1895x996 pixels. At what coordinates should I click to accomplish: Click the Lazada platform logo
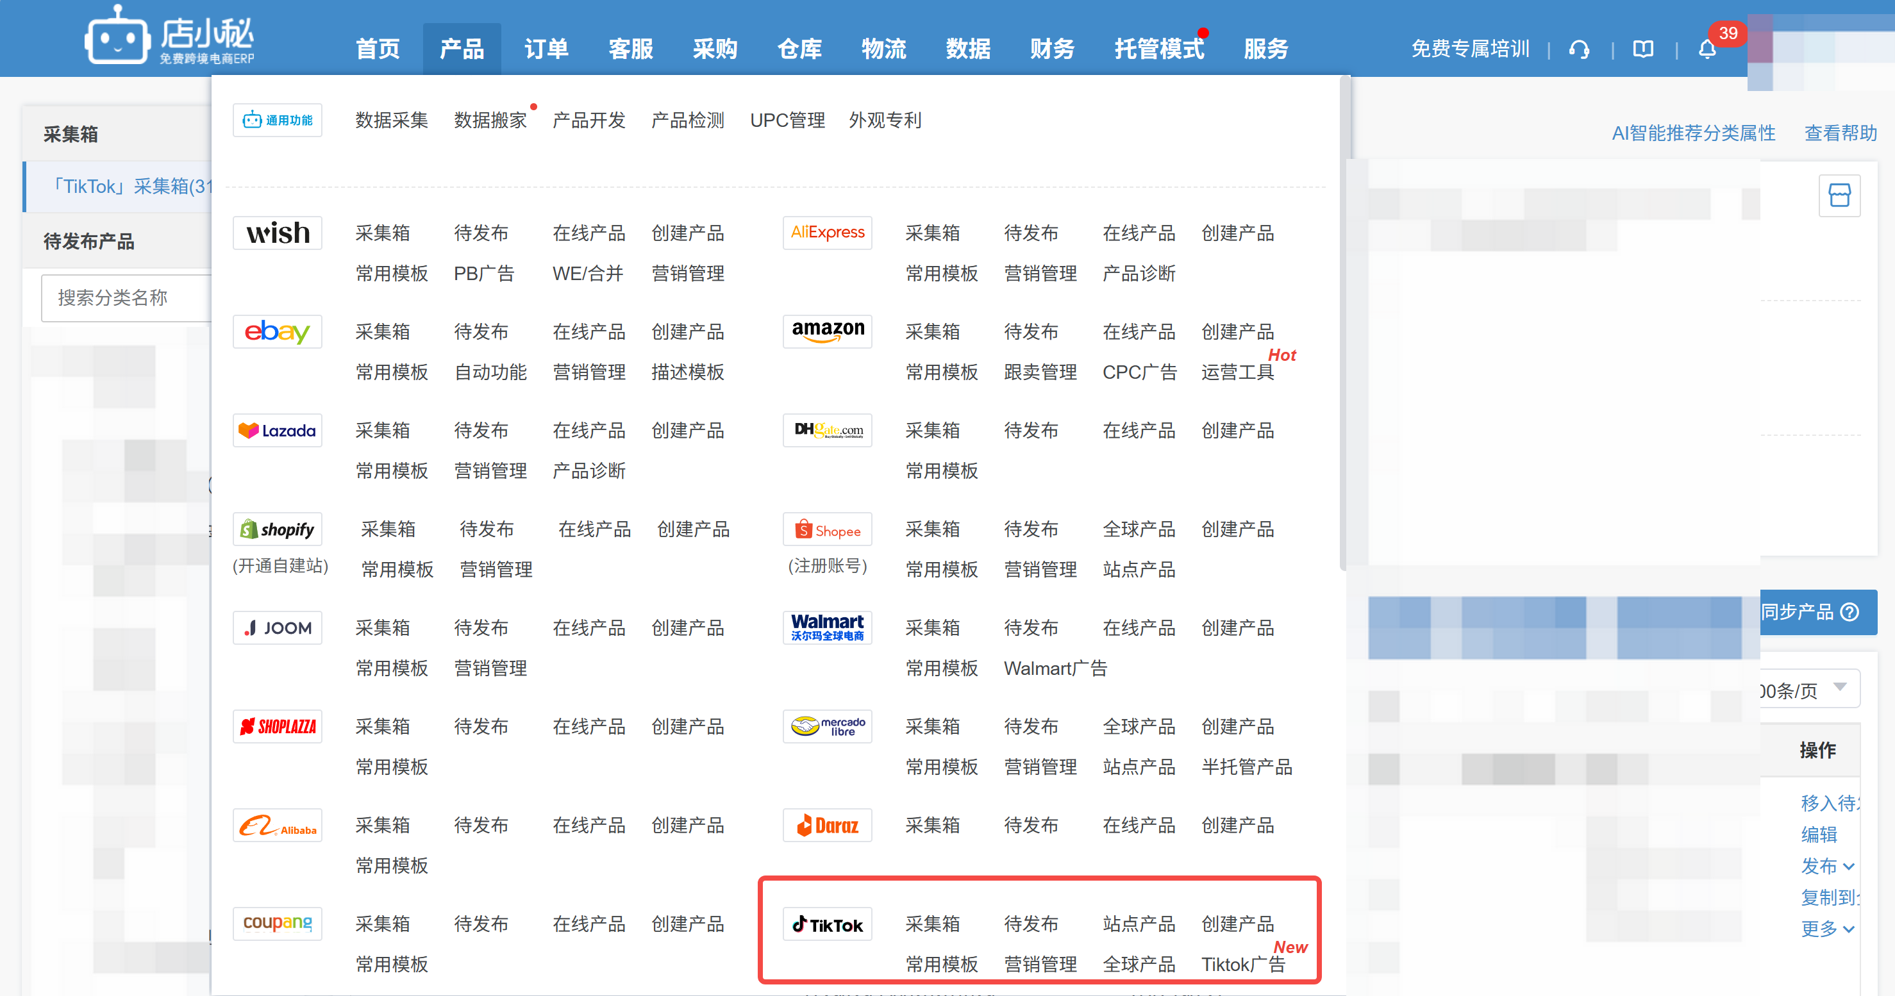point(278,429)
